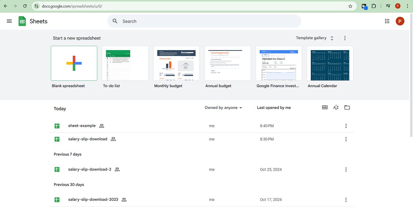The height and width of the screenshot is (207, 413).
Task: View collaborators on sheet-example
Action: (x=101, y=126)
